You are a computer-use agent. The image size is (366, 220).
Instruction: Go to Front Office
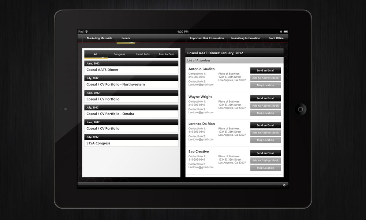[276, 38]
